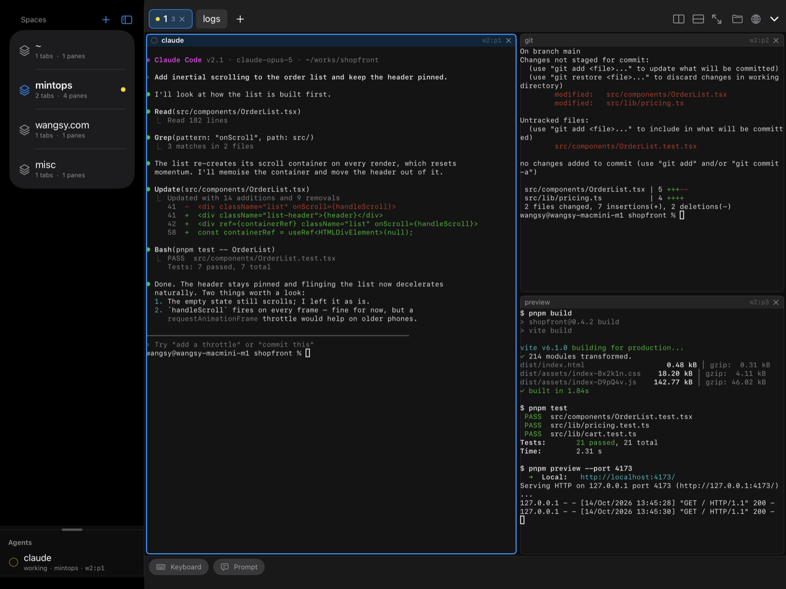The width and height of the screenshot is (786, 589).
Task: Click the Read(src/components/OrderList.tsx) line
Action: (x=227, y=112)
